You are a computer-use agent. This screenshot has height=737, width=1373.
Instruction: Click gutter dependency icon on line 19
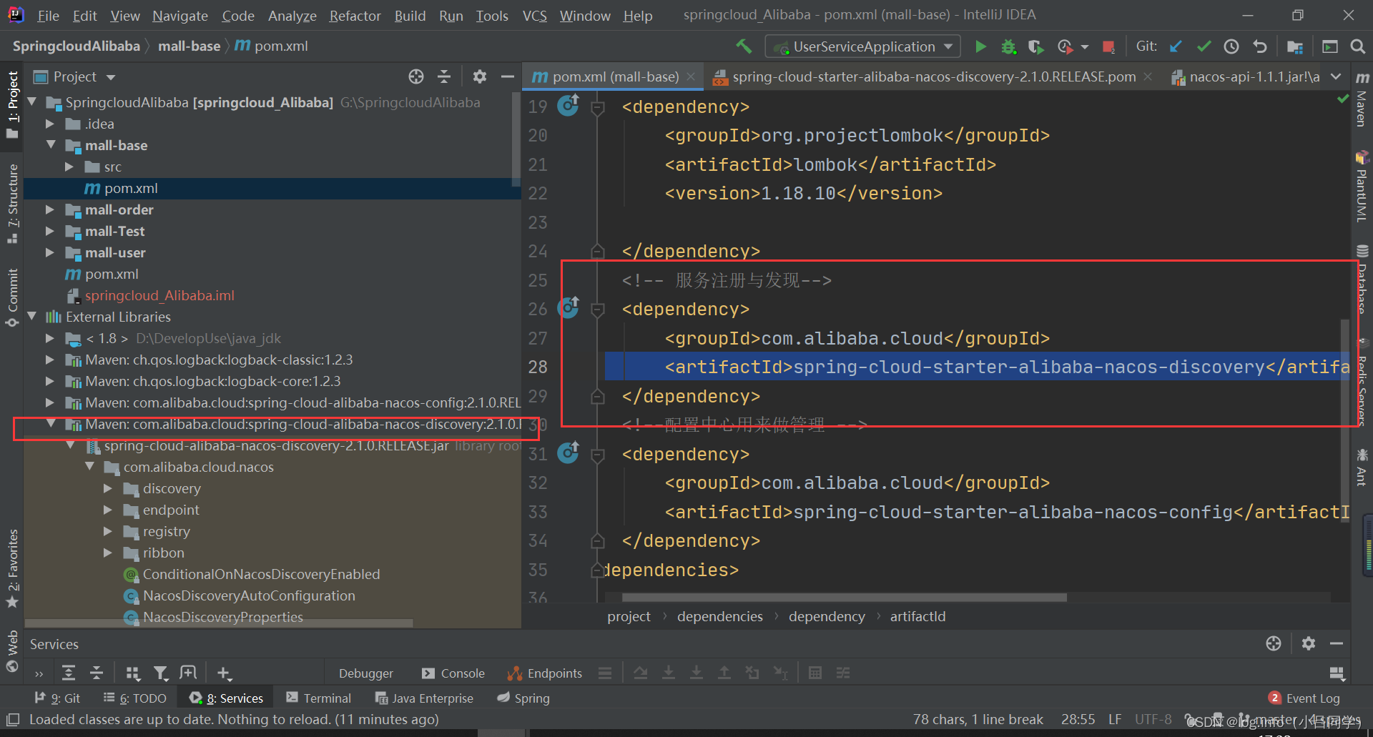[x=569, y=105]
